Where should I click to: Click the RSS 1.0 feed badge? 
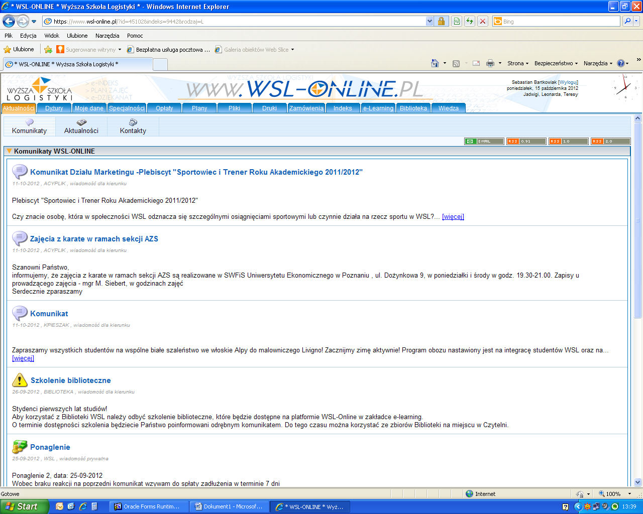click(x=569, y=142)
